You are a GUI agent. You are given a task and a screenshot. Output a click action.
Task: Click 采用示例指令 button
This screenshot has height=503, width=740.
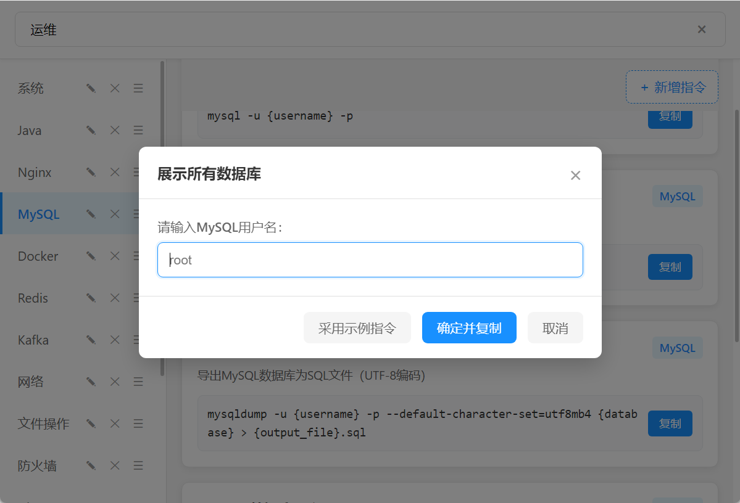point(357,328)
